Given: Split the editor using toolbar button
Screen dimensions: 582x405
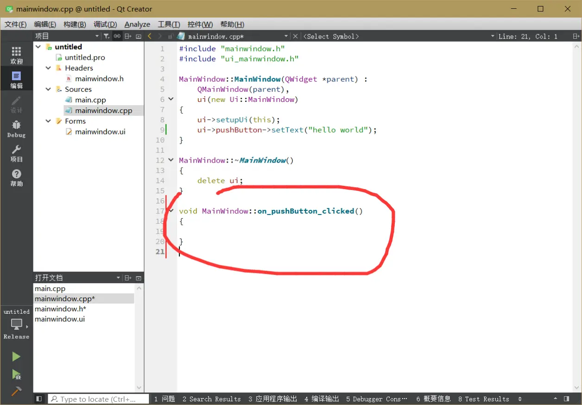Looking at the screenshot, I should tap(576, 36).
